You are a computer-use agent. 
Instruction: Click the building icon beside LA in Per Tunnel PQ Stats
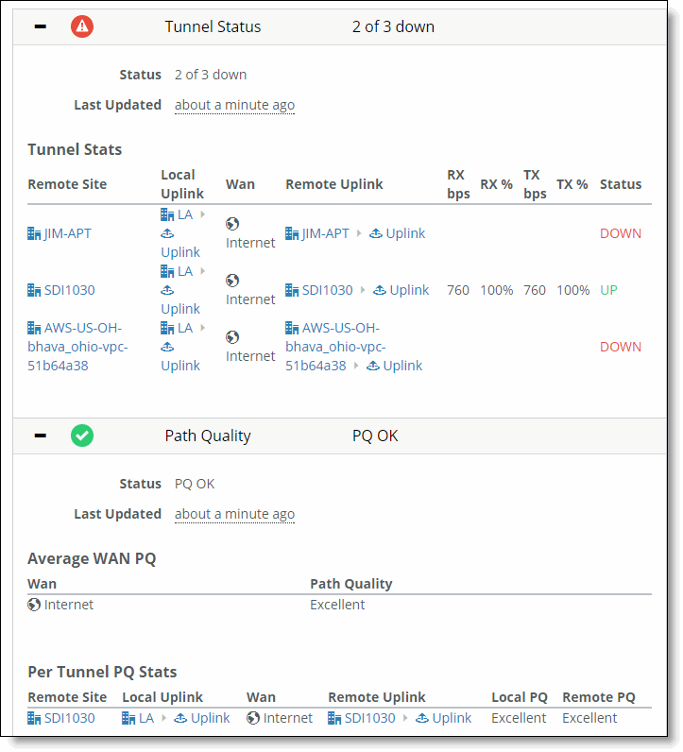point(128,718)
